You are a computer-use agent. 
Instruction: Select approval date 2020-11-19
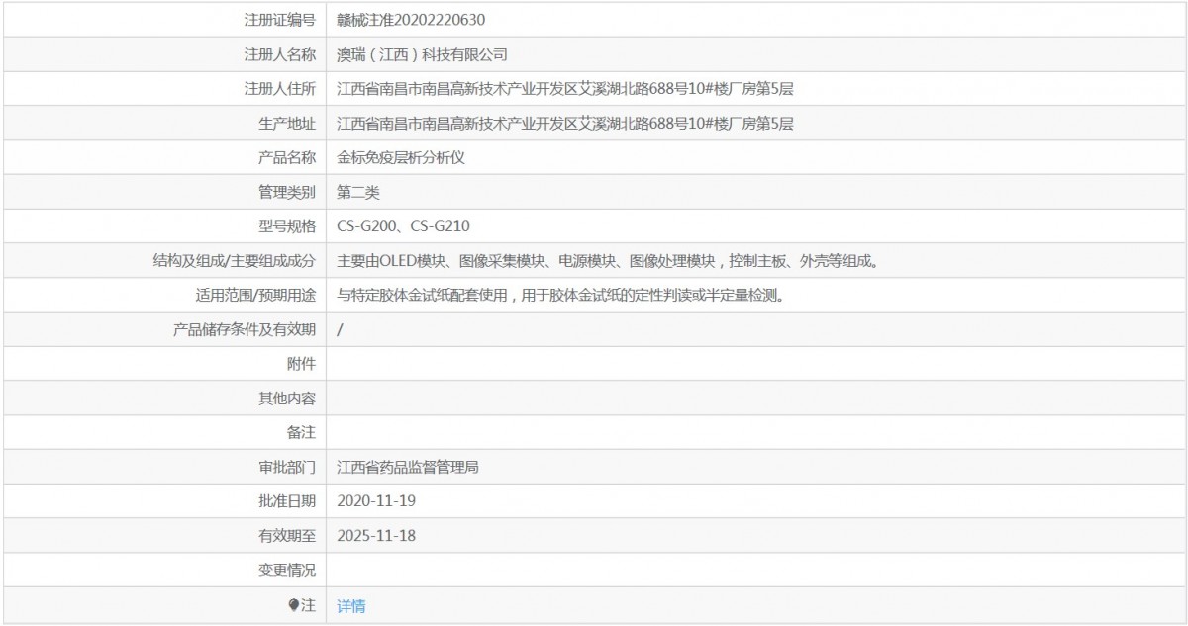coord(376,501)
